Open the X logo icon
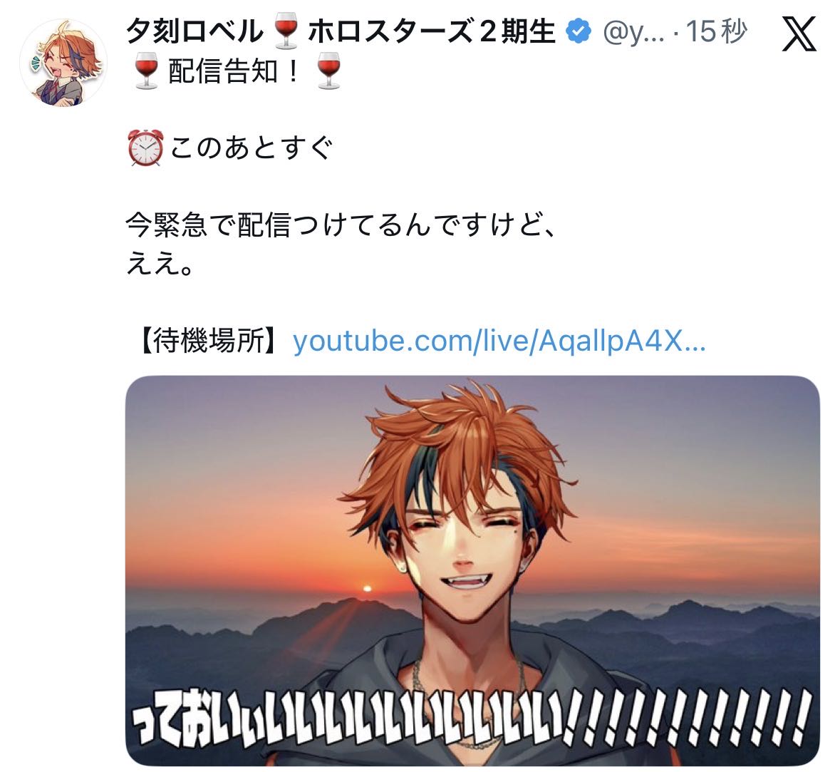The width and height of the screenshot is (840, 772). 799,34
